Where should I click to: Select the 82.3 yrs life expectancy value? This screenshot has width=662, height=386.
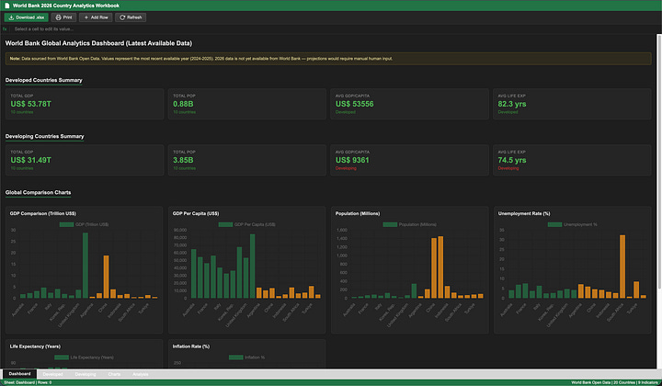pyautogui.click(x=512, y=104)
